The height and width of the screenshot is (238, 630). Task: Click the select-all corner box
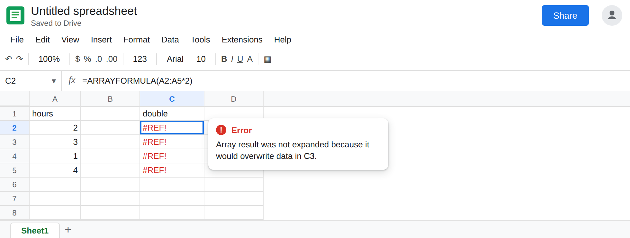tap(14, 99)
